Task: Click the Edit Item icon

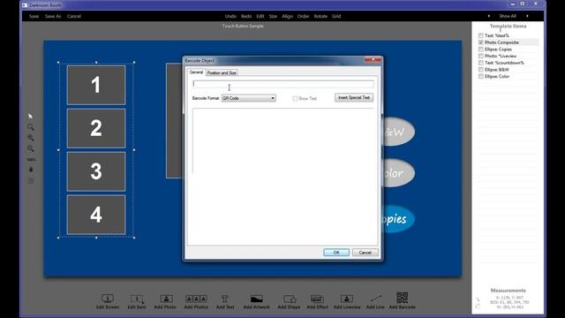Action: pyautogui.click(x=137, y=299)
